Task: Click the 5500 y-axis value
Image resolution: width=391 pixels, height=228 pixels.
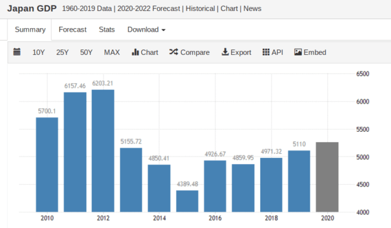Action: [362, 129]
